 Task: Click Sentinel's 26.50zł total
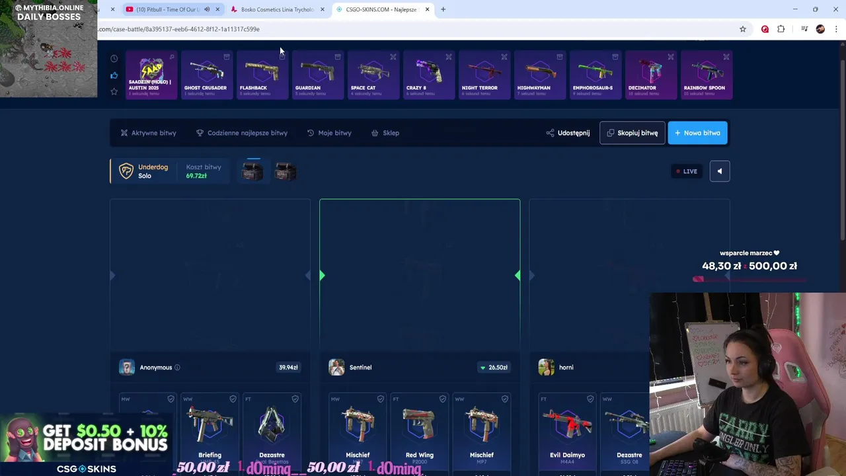(x=494, y=368)
